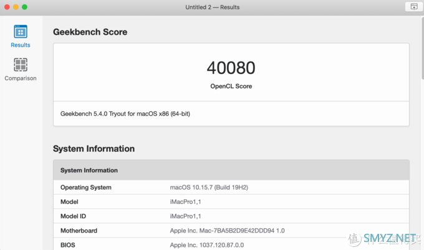The image size is (424, 250).
Task: Select the Model ID row label
Action: [73, 216]
